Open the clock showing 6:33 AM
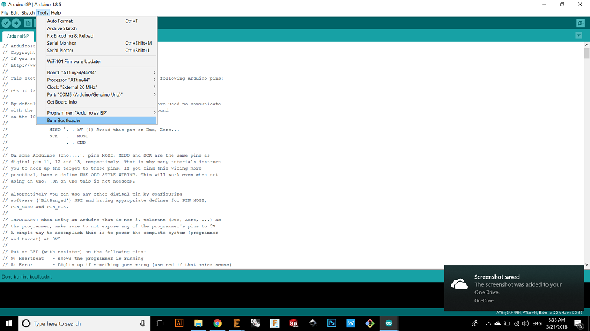Image resolution: width=590 pixels, height=331 pixels. pyautogui.click(x=556, y=323)
